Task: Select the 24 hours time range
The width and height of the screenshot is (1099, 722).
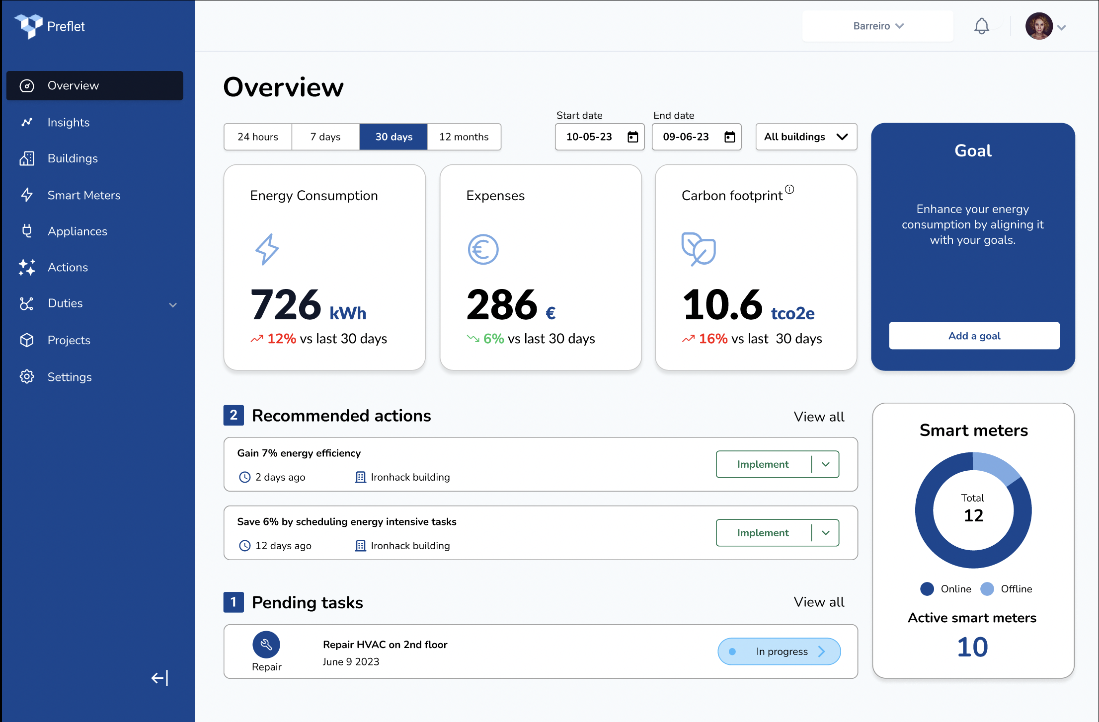Action: click(x=258, y=137)
